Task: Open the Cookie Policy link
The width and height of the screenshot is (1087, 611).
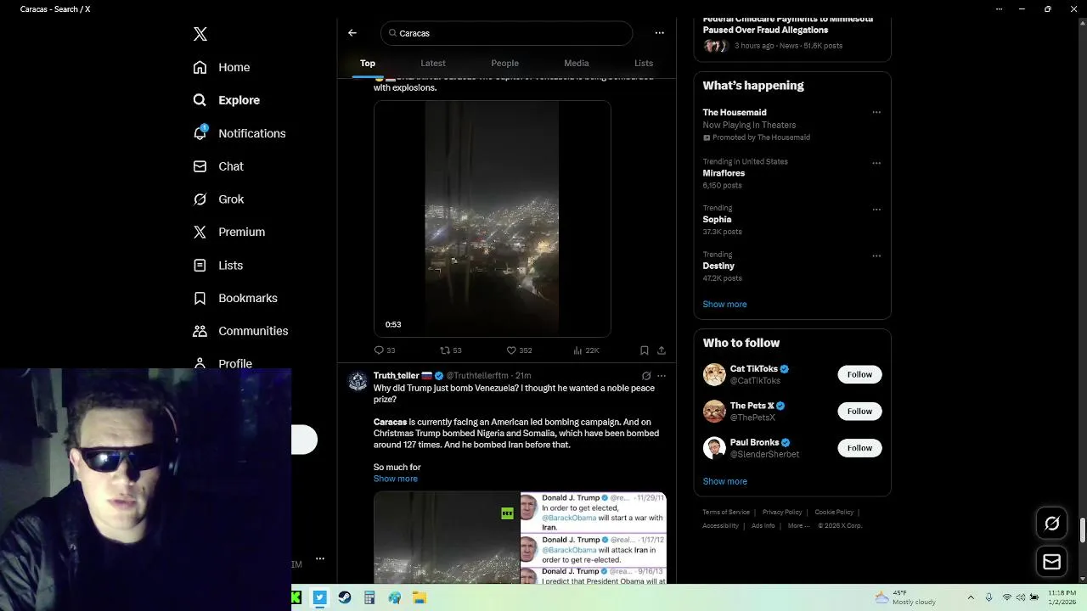Action: (x=834, y=512)
